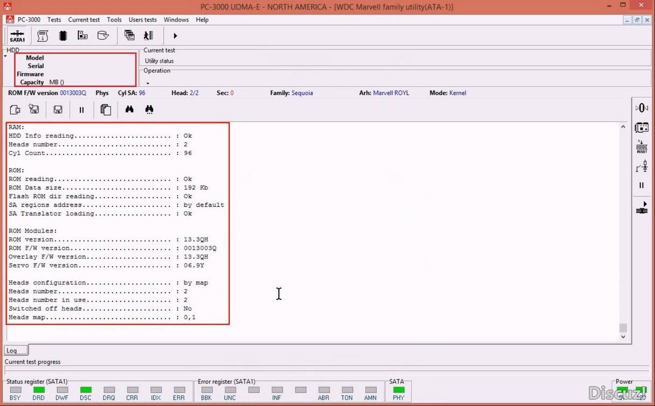Click the TON error register indicator

pos(347,389)
